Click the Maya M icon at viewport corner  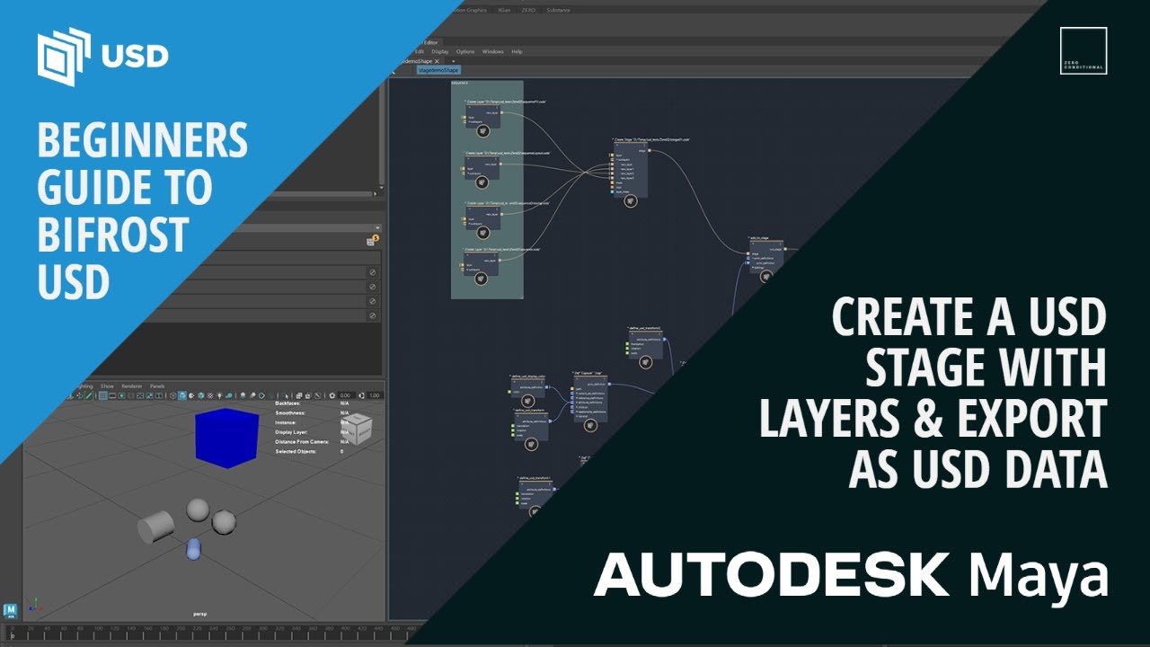coord(10,611)
